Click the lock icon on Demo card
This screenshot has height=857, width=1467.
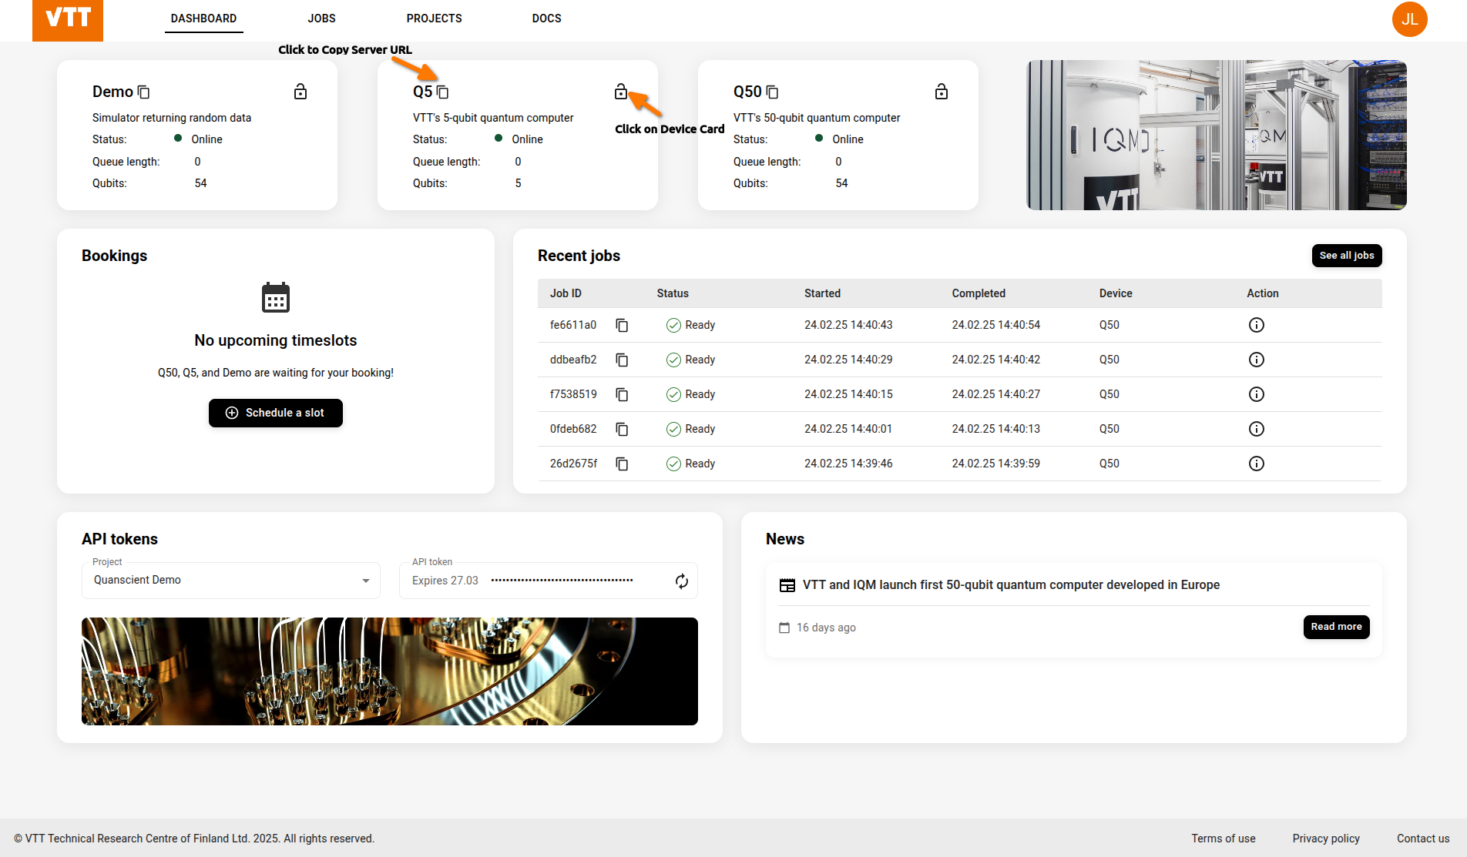(x=300, y=92)
